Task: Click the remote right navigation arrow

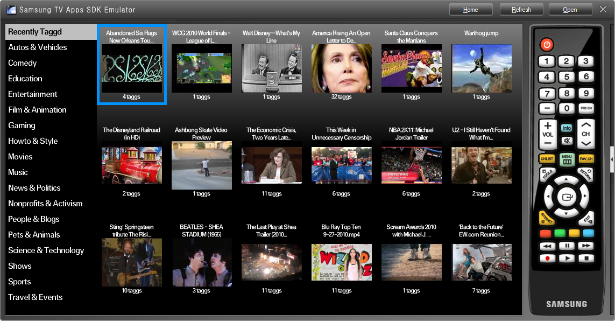Action: coord(584,196)
